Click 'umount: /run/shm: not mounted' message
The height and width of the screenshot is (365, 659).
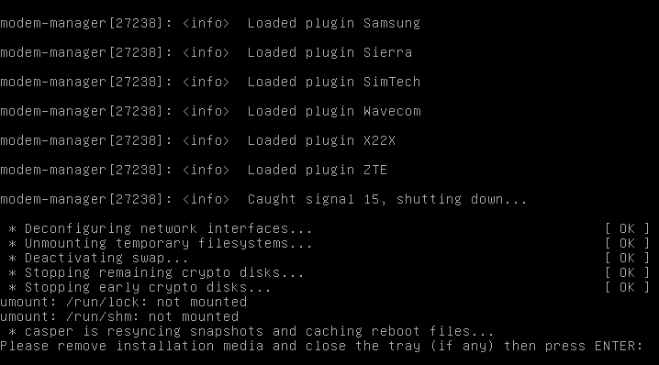click(x=119, y=317)
